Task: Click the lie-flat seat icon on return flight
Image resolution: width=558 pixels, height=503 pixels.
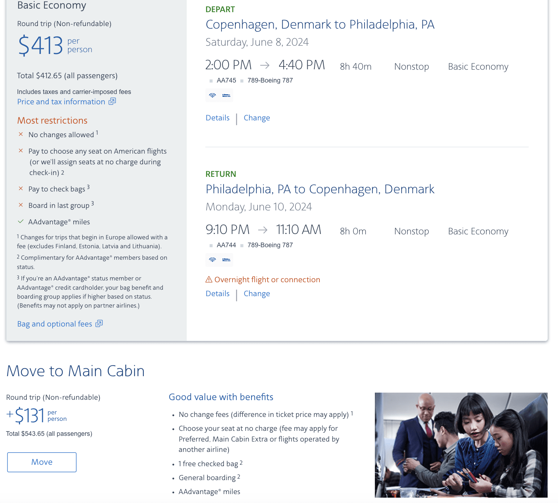Action: pos(226,260)
